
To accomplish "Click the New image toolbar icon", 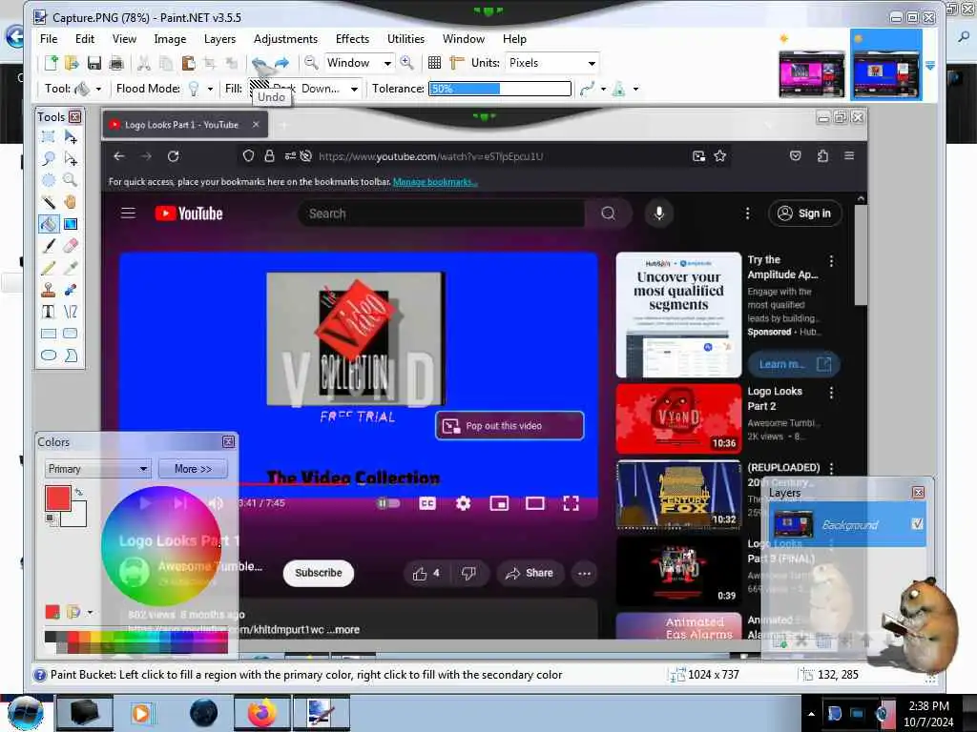I will point(52,63).
